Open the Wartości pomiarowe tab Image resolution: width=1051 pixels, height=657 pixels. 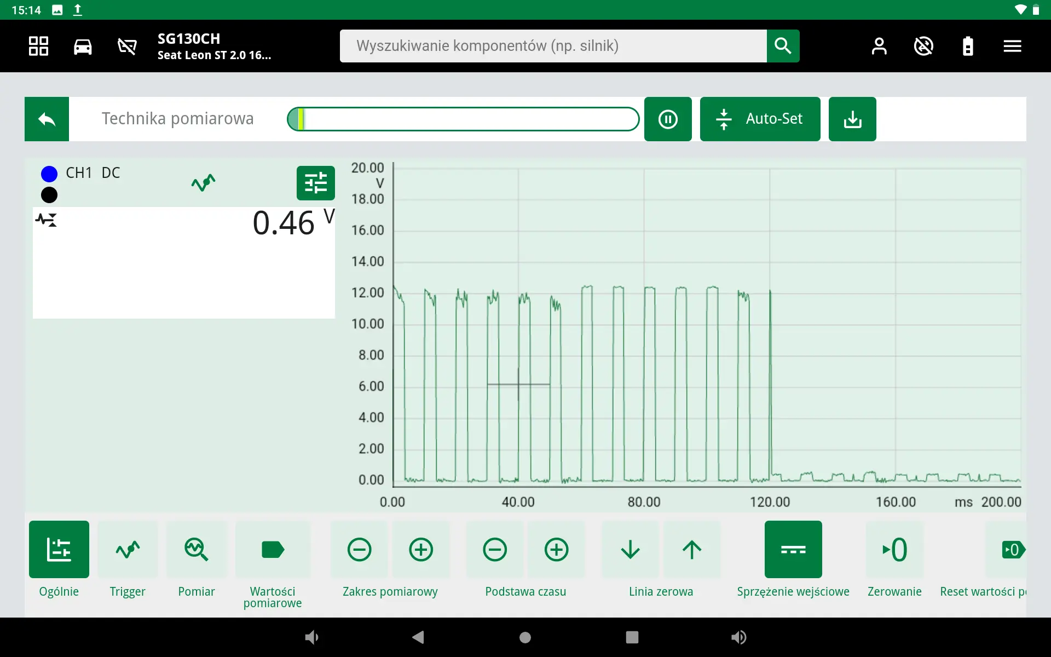pyautogui.click(x=273, y=549)
